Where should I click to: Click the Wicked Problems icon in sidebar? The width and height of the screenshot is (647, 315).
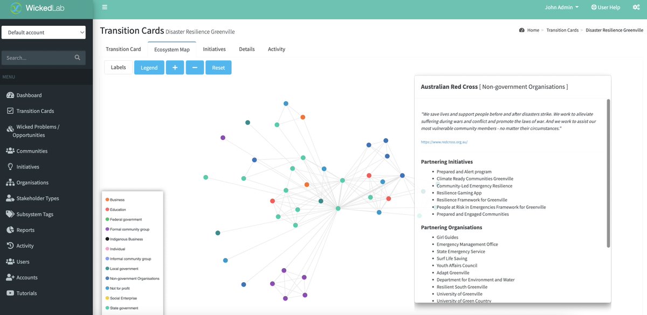pos(10,129)
